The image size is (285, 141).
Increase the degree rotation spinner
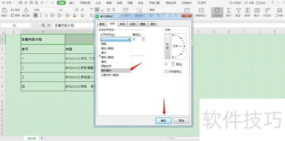click(173, 63)
